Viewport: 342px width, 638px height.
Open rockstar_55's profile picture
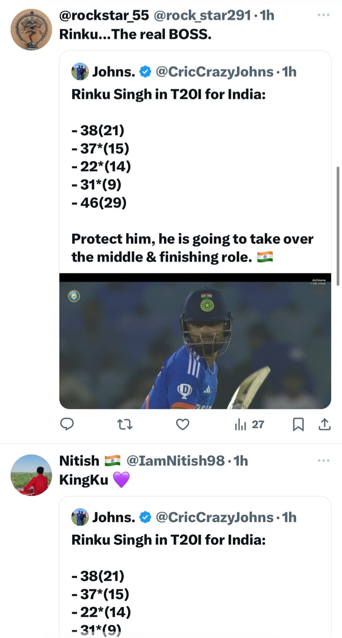coord(31,30)
